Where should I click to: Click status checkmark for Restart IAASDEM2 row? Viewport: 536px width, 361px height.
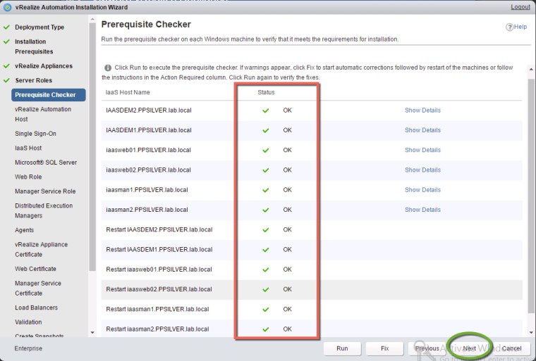pos(266,229)
